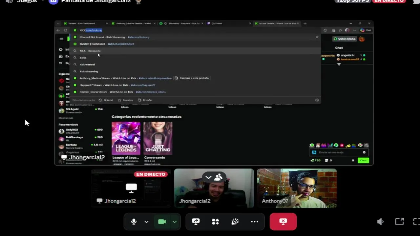The height and width of the screenshot is (236, 420).
Task: Click green Chat send button
Action: [363, 160]
